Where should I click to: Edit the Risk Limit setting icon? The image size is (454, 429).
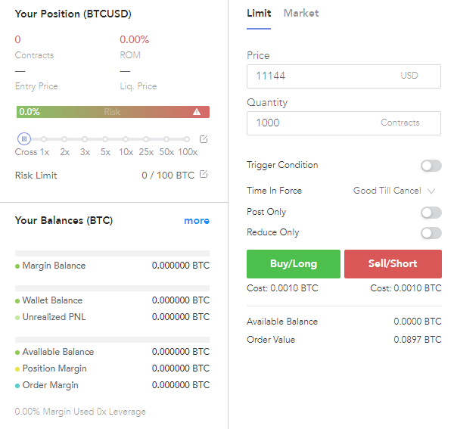coord(204,175)
